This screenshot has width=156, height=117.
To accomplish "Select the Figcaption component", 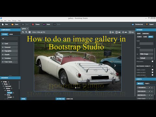I will coord(9,51).
